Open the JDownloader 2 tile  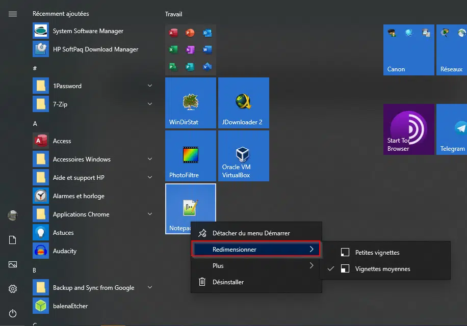click(x=244, y=103)
